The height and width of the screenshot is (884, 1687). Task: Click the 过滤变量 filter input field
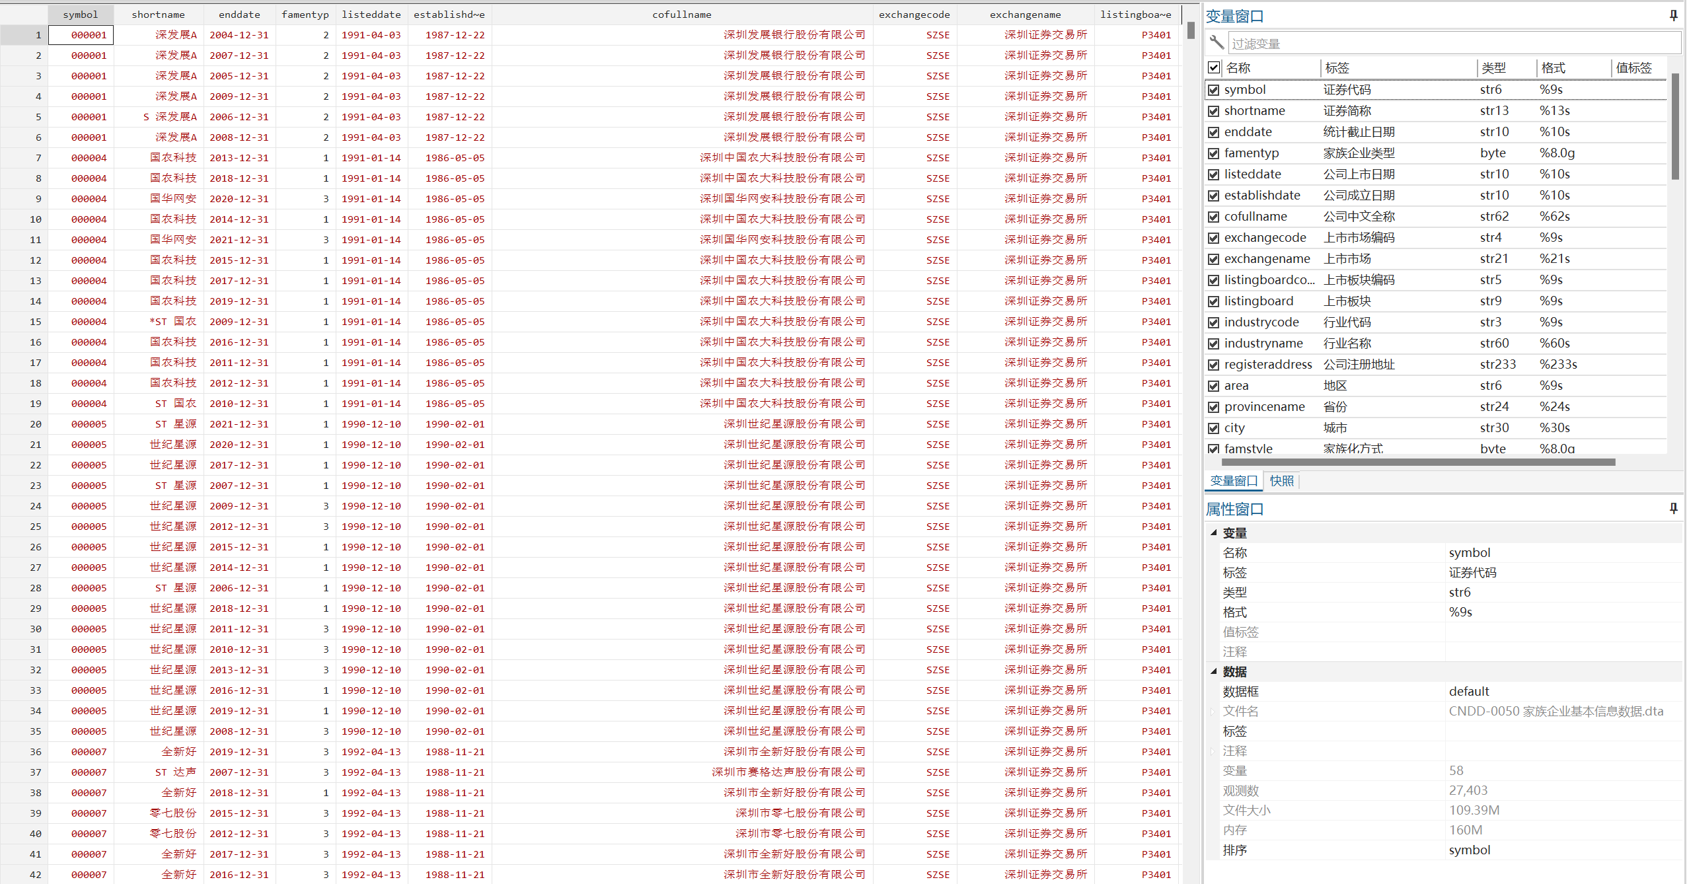[x=1454, y=44]
